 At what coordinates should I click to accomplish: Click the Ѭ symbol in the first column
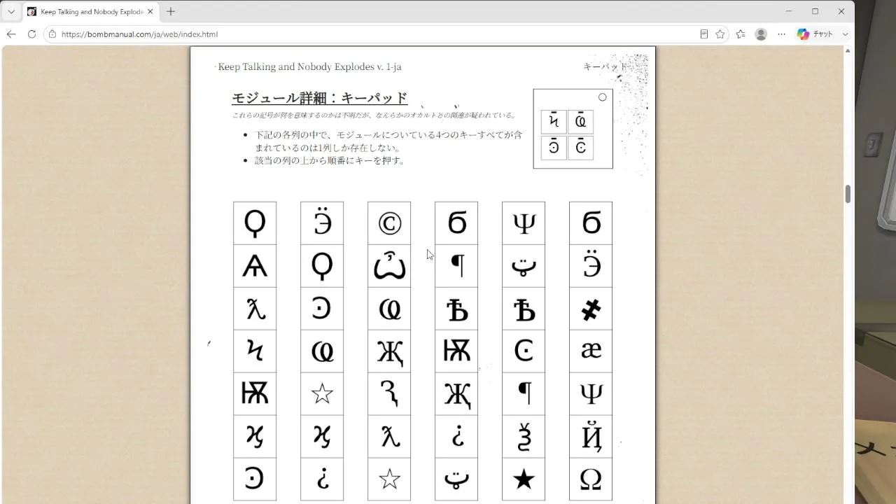(x=255, y=394)
